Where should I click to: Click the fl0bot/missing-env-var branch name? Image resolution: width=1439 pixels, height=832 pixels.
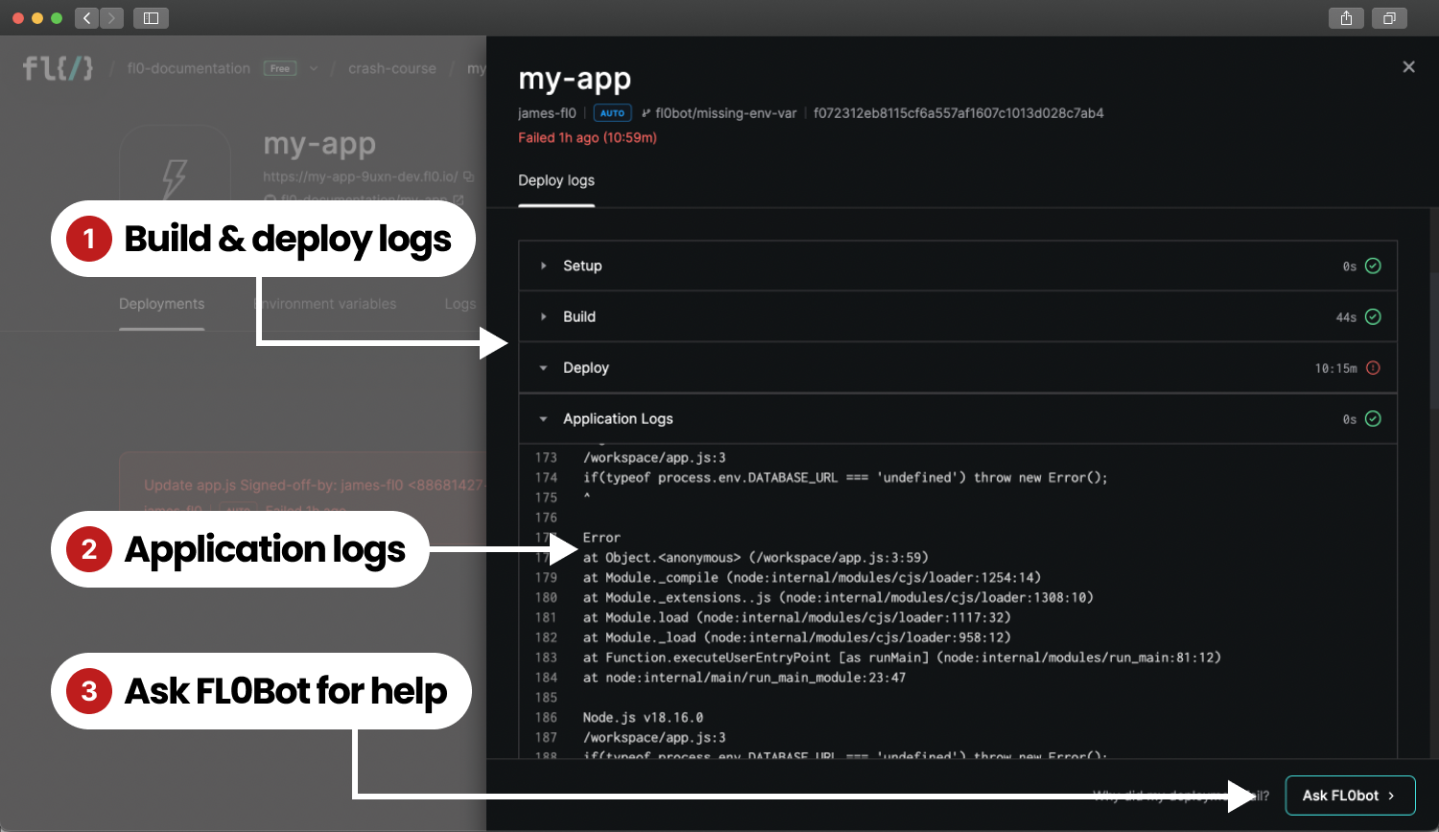[x=726, y=113]
